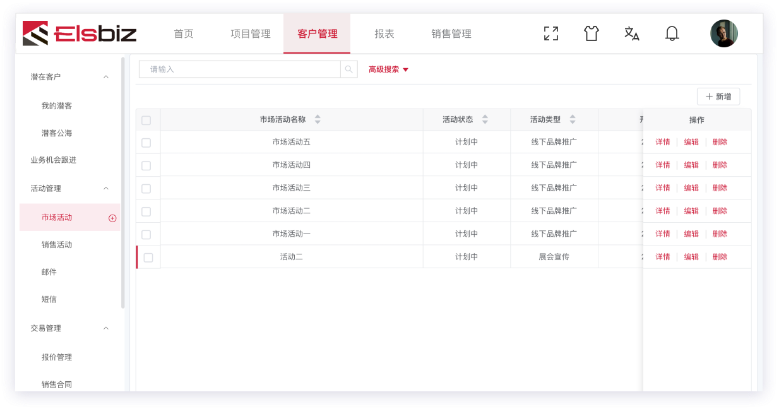Open 潜客公海 in the sidebar

[57, 133]
